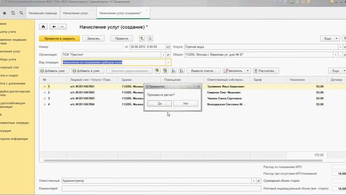This screenshot has height=195, width=346.
Task: Open the Ответственный record via magnifier icon
Action: [258, 181]
